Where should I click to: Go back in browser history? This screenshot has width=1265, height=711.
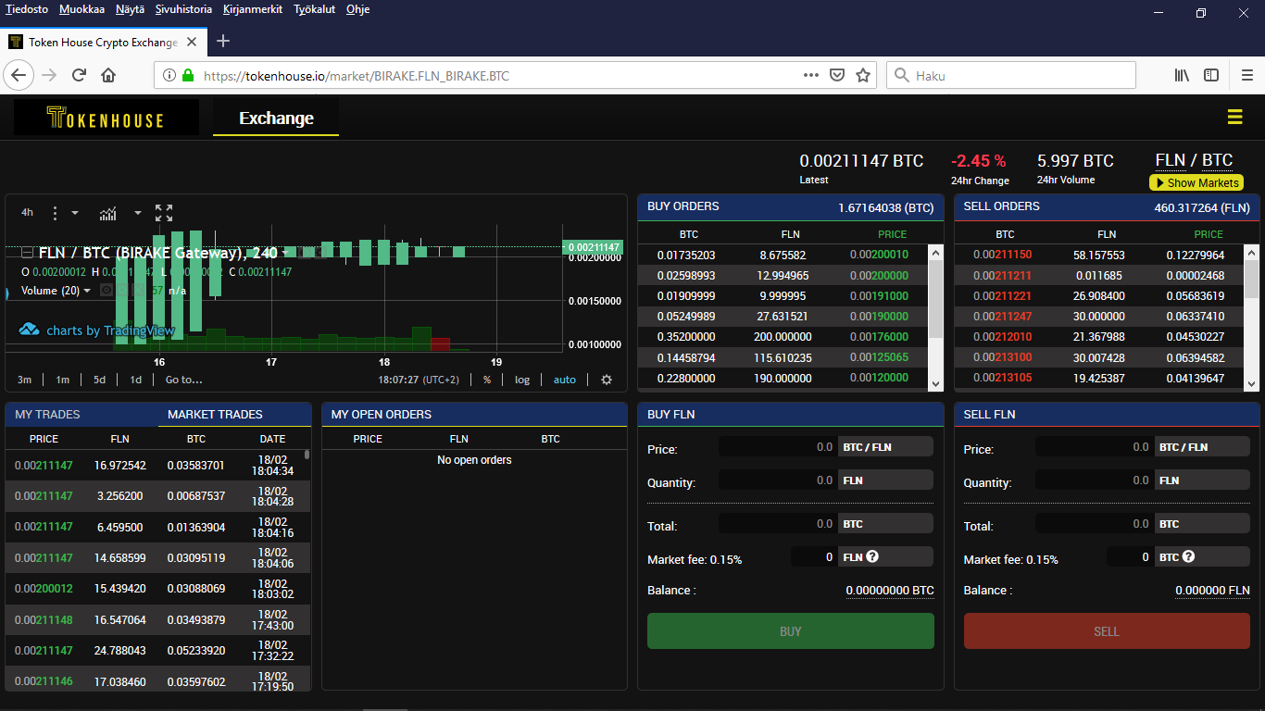coord(19,75)
